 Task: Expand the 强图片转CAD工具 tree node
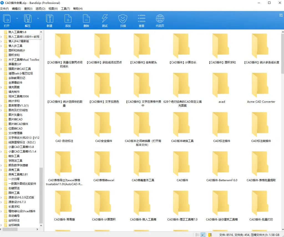[1, 69]
